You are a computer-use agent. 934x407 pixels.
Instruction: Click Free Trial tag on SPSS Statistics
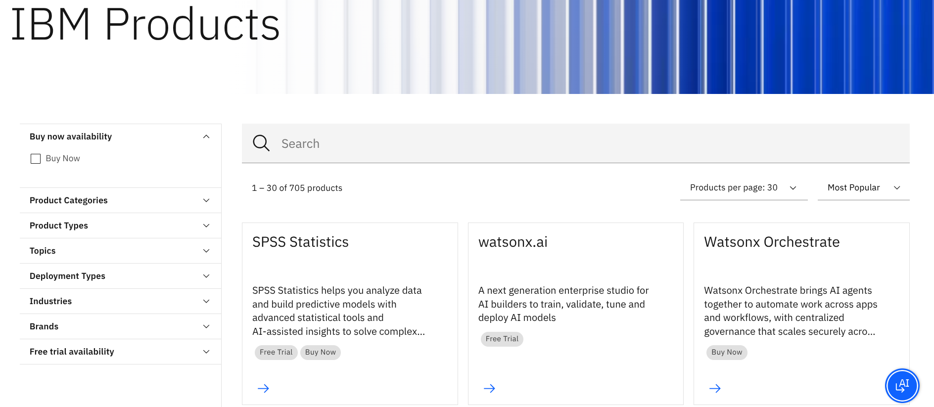point(276,352)
